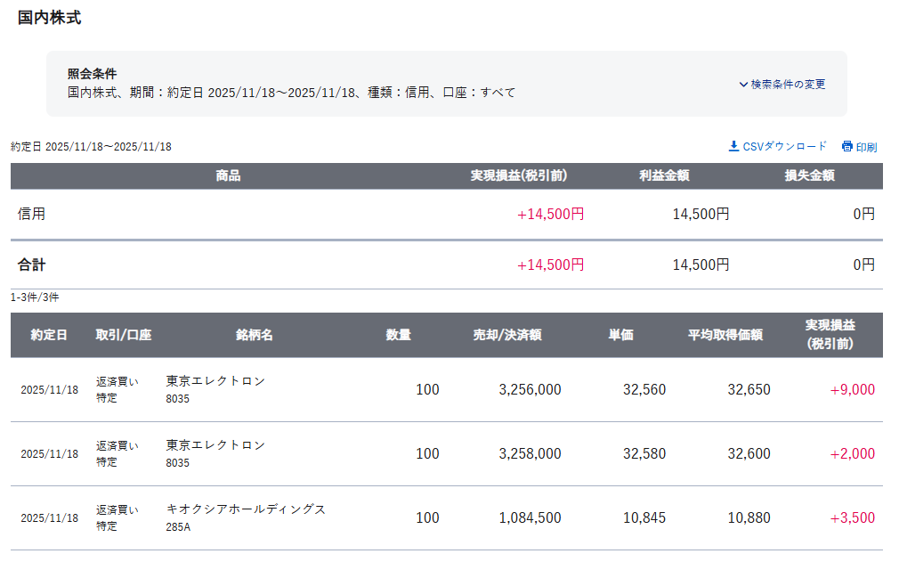The image size is (899, 570).
Task: Select the キオクシアホールディングス stock name
Action: click(246, 509)
